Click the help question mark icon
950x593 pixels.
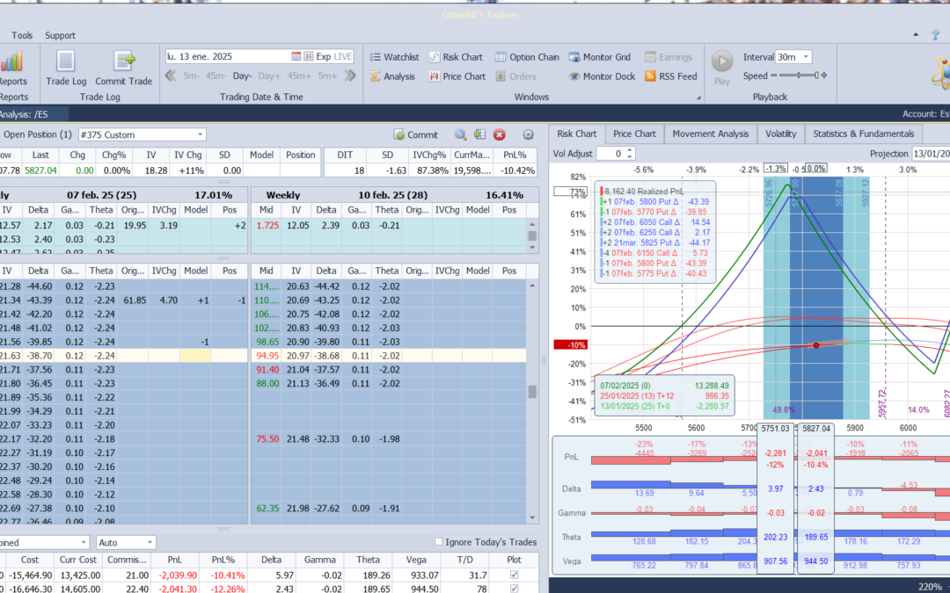935,35
